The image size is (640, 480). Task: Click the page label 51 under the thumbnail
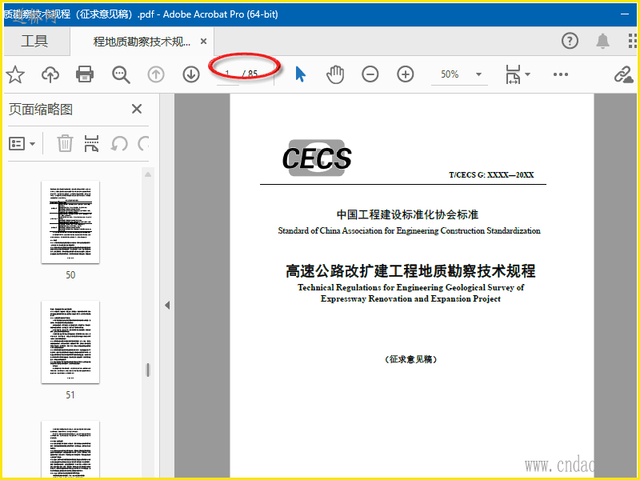click(70, 395)
